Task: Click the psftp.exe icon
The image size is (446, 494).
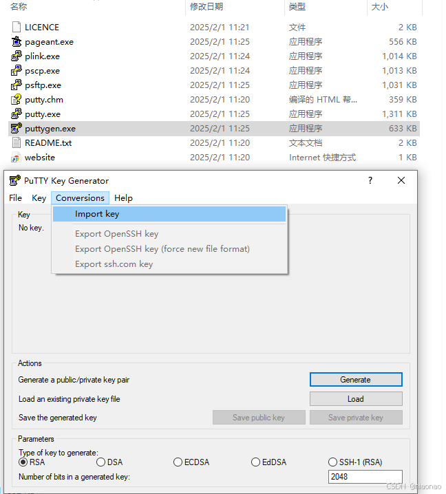Action: click(17, 85)
